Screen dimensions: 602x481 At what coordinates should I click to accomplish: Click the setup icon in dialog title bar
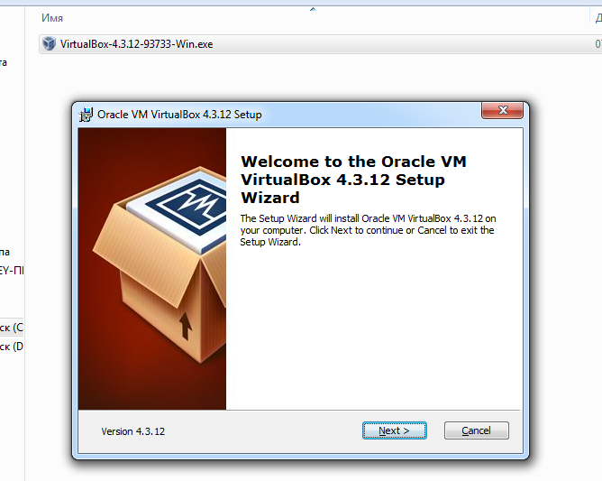(x=86, y=115)
